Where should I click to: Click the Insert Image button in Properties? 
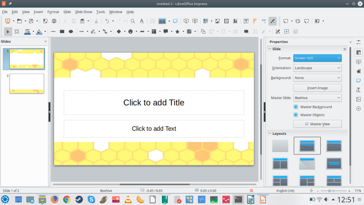(317, 88)
